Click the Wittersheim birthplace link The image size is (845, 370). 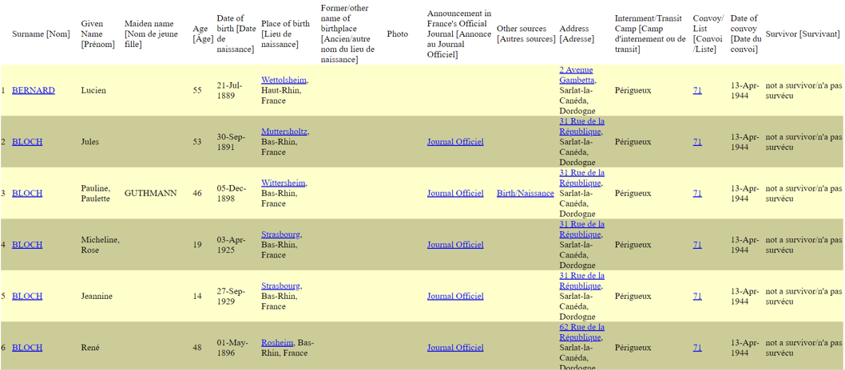point(283,183)
